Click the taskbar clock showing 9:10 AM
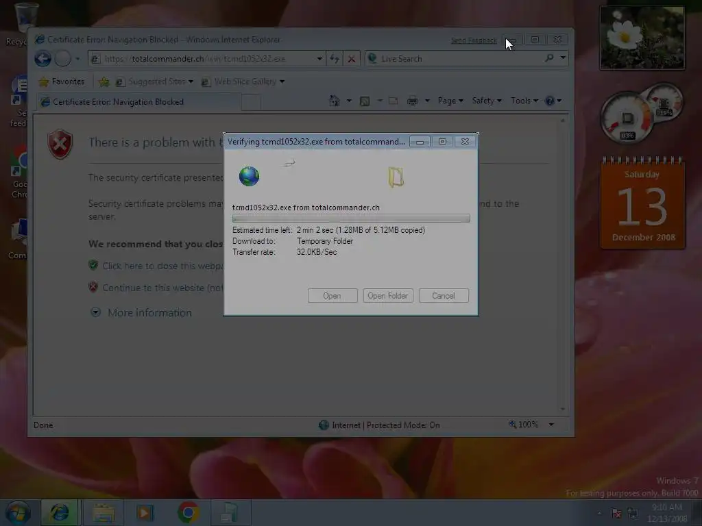 (x=667, y=512)
